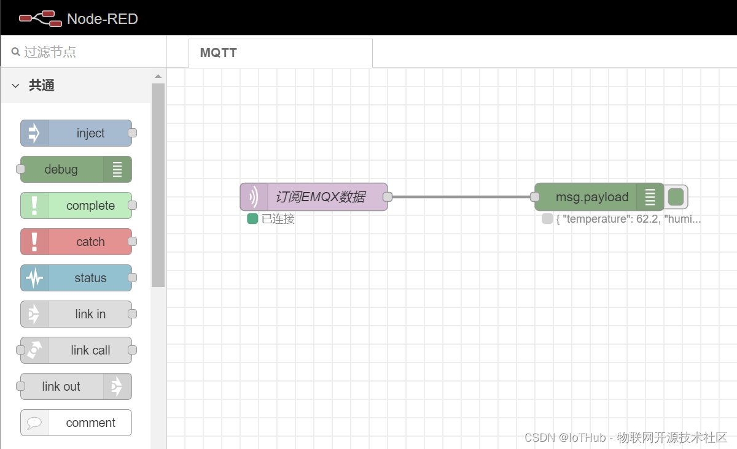Screen dimensions: 737x449
Task: Click the MQTT wave icon on 订阅EMQX数据 node
Action: tap(254, 197)
